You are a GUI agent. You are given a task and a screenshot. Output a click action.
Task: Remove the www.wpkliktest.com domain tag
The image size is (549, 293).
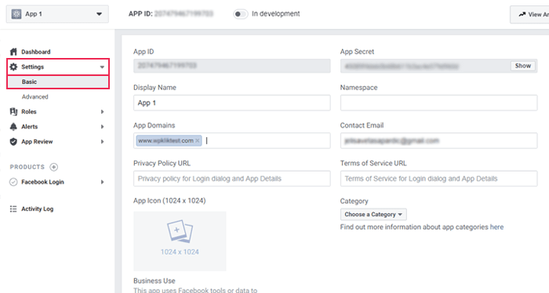[x=198, y=140]
